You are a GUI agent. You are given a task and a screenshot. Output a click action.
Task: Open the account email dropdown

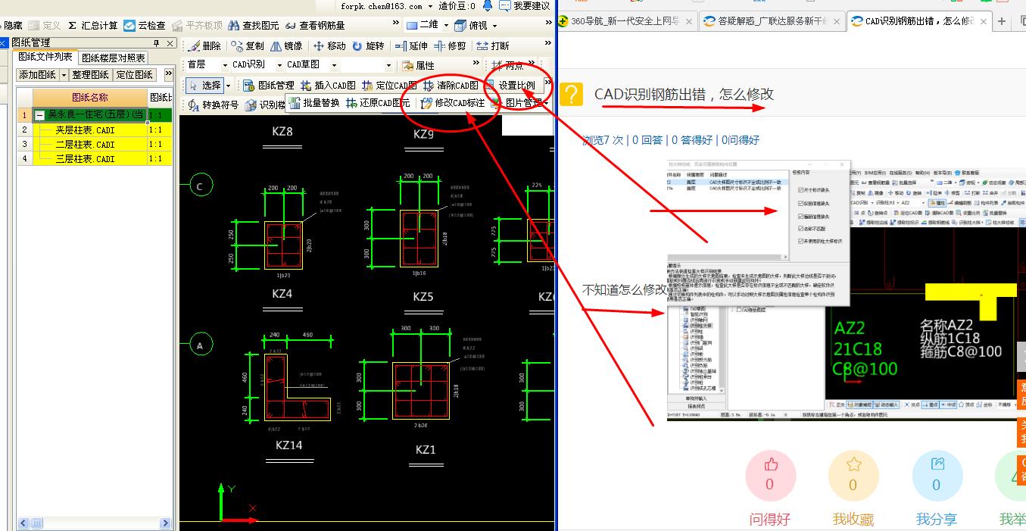(x=430, y=6)
